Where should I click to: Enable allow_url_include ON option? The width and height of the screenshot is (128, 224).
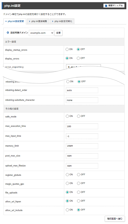pyautogui.click(x=67, y=210)
